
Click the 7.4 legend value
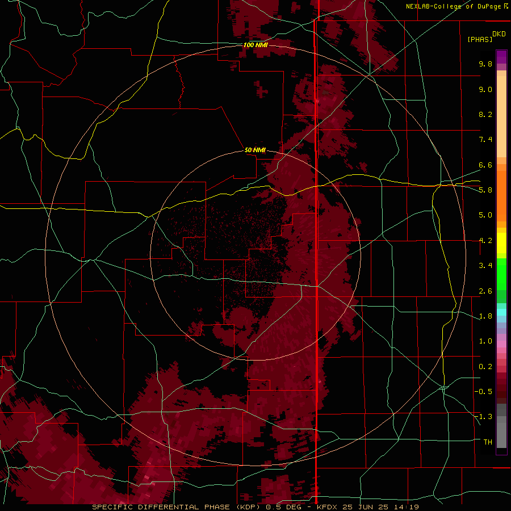tap(485, 140)
